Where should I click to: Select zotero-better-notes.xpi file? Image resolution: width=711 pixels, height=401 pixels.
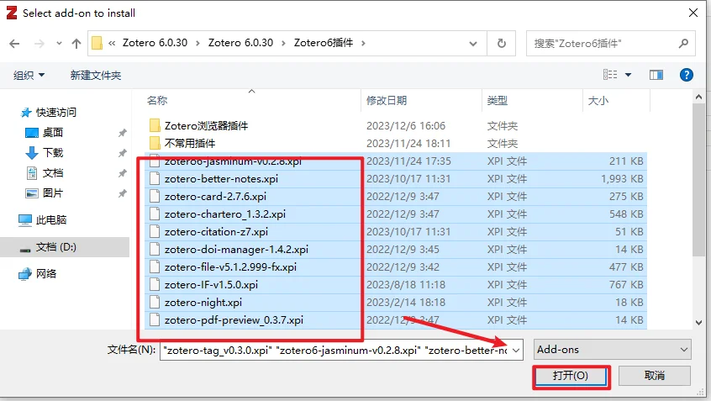[221, 179]
